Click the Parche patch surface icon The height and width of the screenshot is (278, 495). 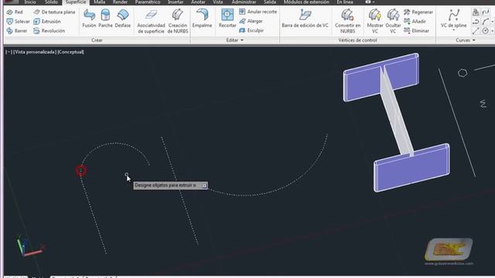point(105,19)
